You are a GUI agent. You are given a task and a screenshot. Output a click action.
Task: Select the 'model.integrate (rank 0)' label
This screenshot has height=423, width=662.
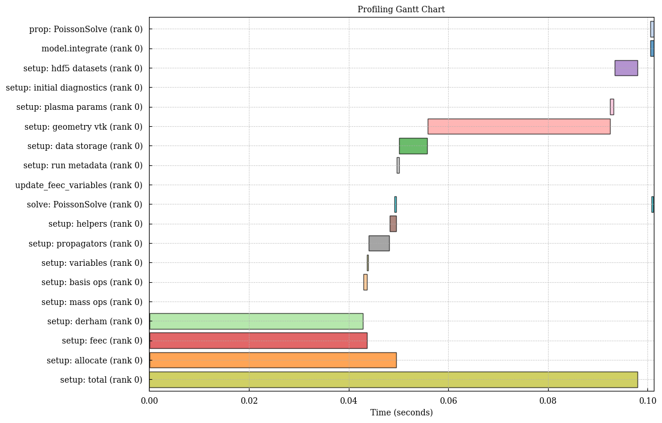(92, 48)
